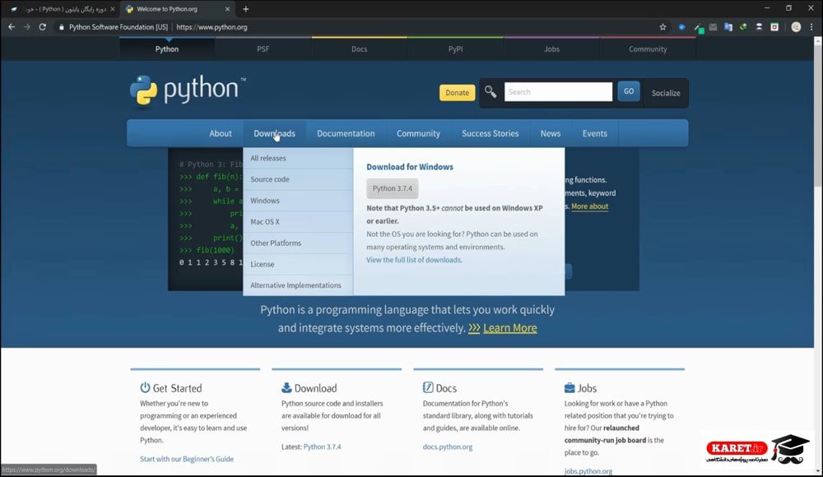Click the white stacked-bars extension icon
823x477 pixels.
click(759, 27)
